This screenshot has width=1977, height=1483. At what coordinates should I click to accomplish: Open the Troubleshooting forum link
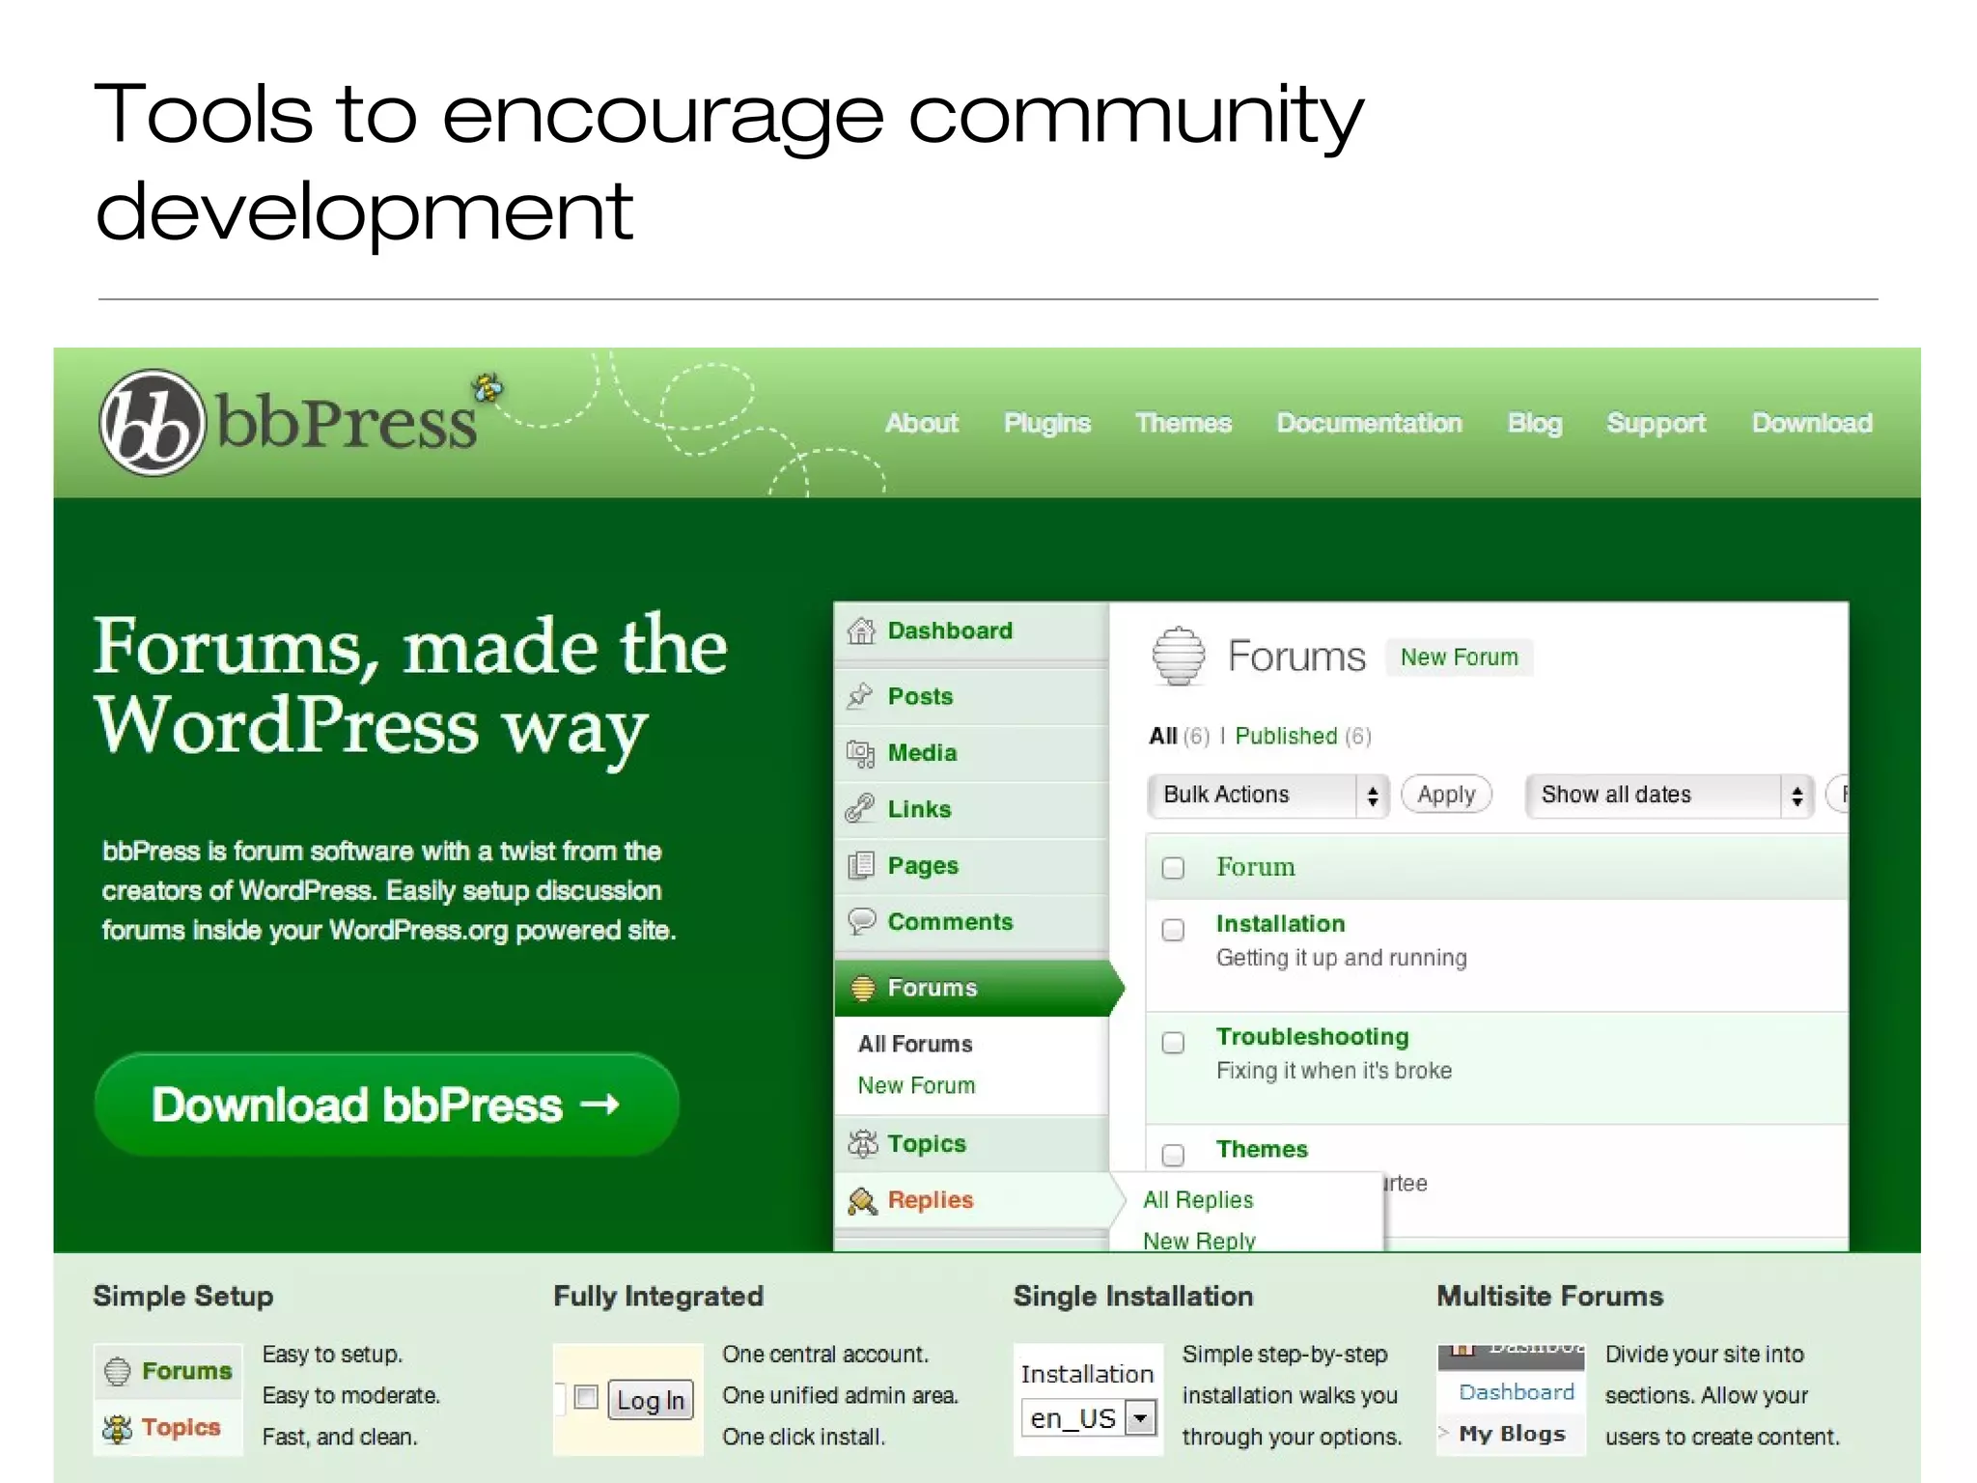(x=1312, y=1037)
